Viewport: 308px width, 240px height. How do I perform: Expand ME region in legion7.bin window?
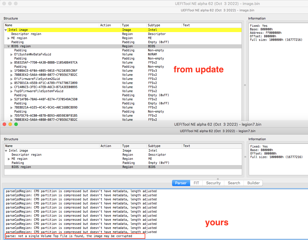pos(9,159)
